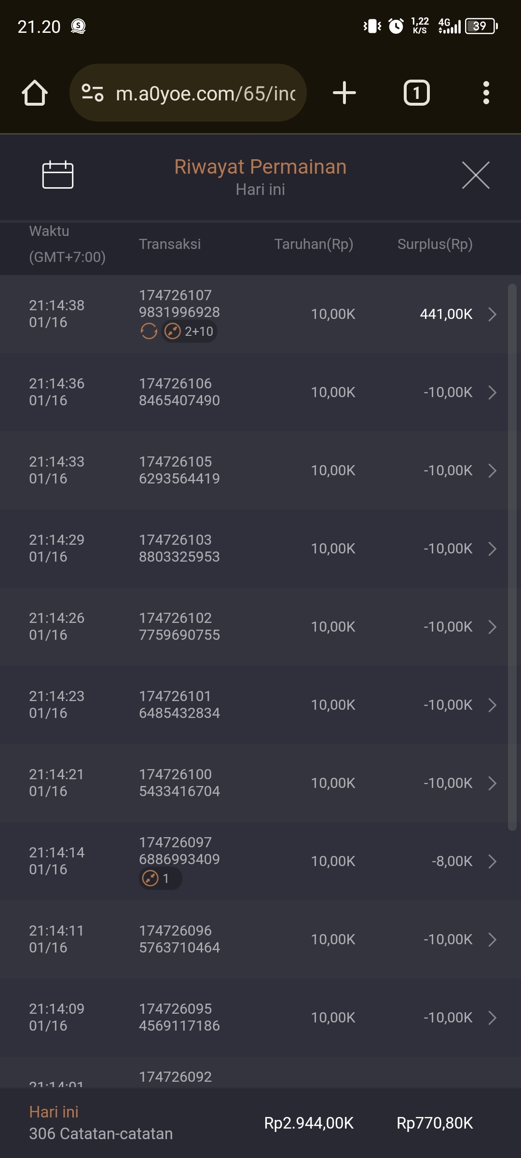This screenshot has height=1158, width=521.
Task: Tap the m.a0yoe.com address bar
Action: pos(205,93)
